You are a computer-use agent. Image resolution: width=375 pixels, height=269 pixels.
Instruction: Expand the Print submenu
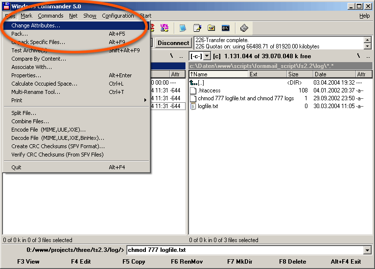coord(76,100)
